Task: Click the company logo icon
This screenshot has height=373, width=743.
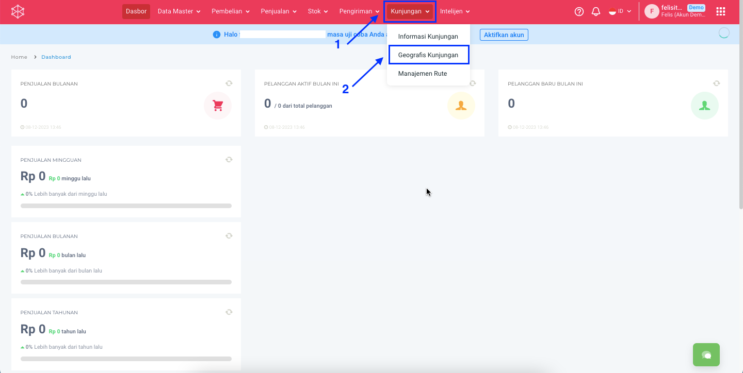Action: click(18, 11)
